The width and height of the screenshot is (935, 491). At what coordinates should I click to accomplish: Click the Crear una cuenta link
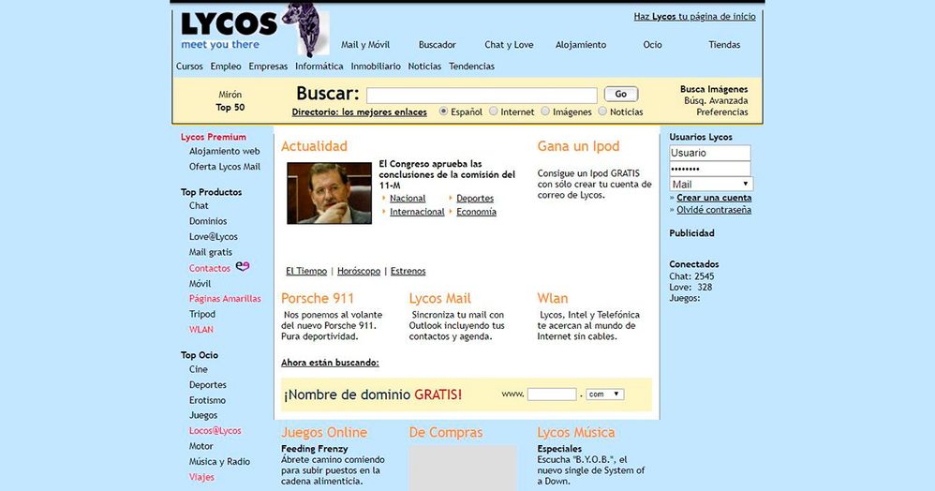point(714,198)
